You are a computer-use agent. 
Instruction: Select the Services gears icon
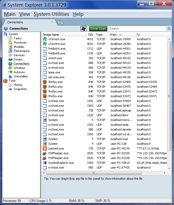[x=10, y=55]
